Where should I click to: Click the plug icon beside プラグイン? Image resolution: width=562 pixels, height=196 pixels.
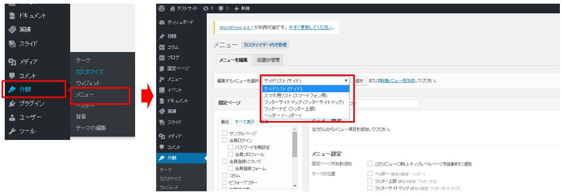click(x=12, y=104)
